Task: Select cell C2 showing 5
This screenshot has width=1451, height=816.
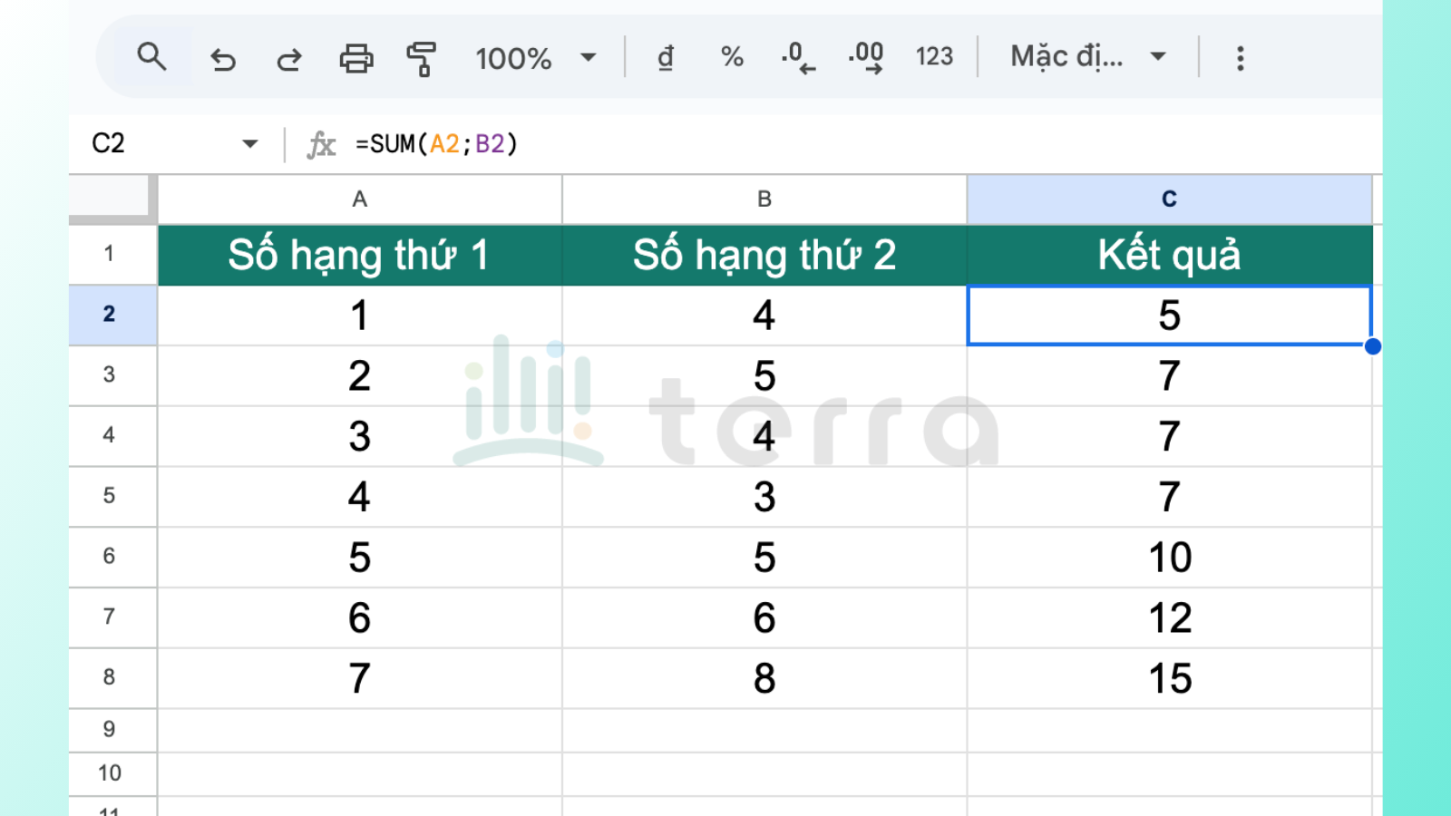Action: pyautogui.click(x=1170, y=316)
